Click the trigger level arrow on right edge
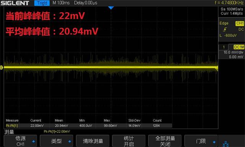The image size is (245, 147). pos(217,68)
